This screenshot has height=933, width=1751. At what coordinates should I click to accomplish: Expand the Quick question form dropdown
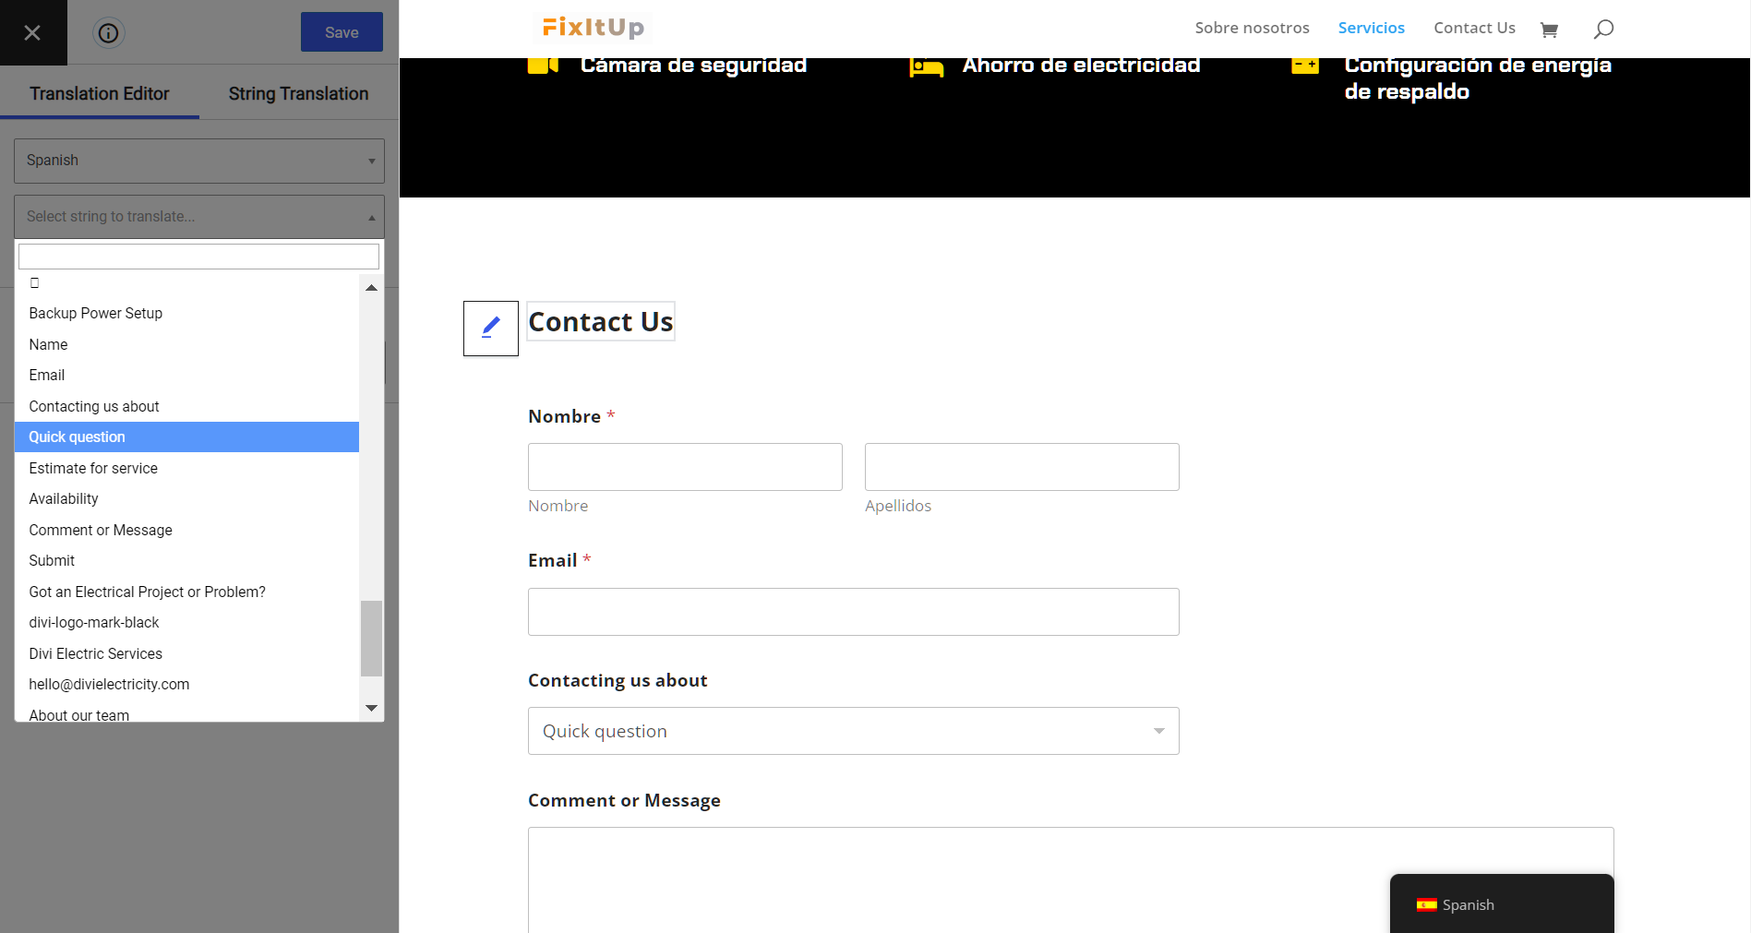pos(853,731)
